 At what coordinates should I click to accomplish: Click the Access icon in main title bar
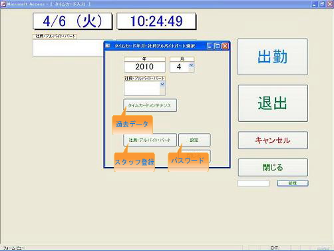coord(3,4)
